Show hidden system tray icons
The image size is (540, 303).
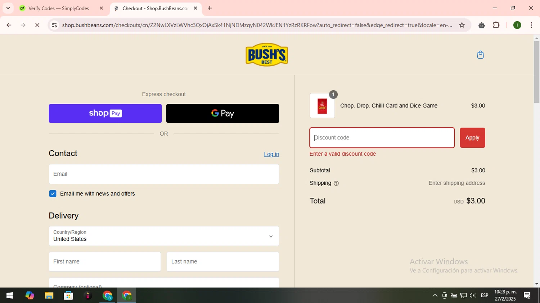(435, 295)
